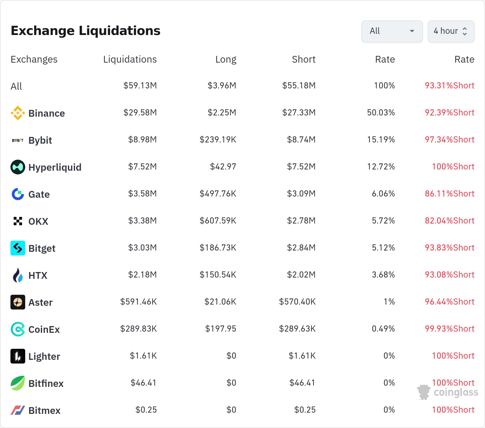485x428 pixels.
Task: Expand the 4 hour timeframe selector
Action: point(451,31)
